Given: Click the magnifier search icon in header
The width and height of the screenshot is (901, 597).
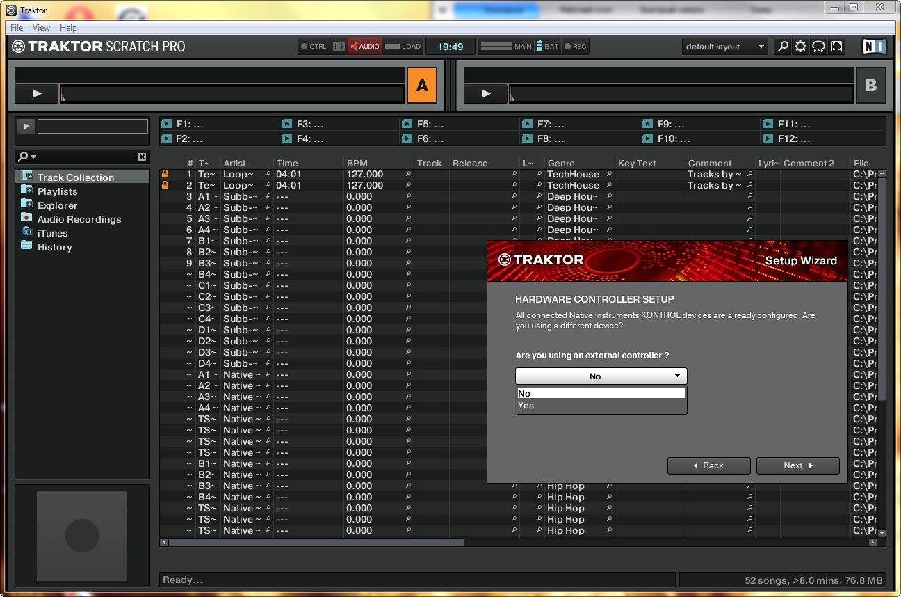Looking at the screenshot, I should pos(784,47).
